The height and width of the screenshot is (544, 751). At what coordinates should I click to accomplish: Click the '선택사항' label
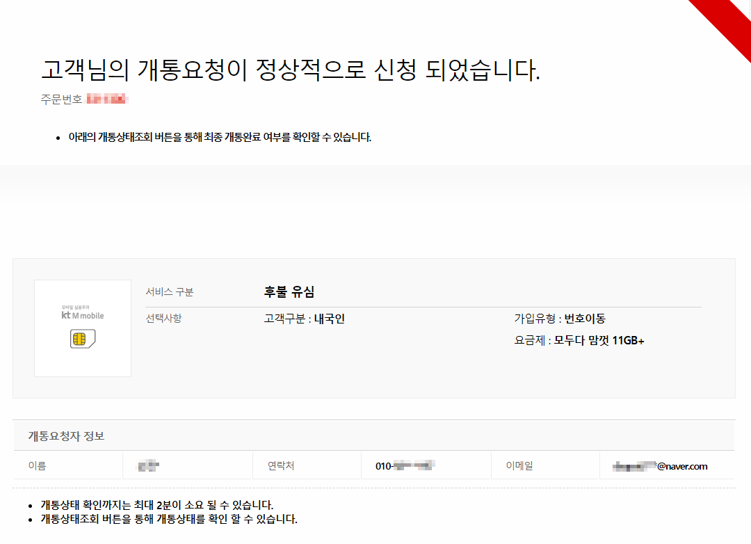point(164,318)
